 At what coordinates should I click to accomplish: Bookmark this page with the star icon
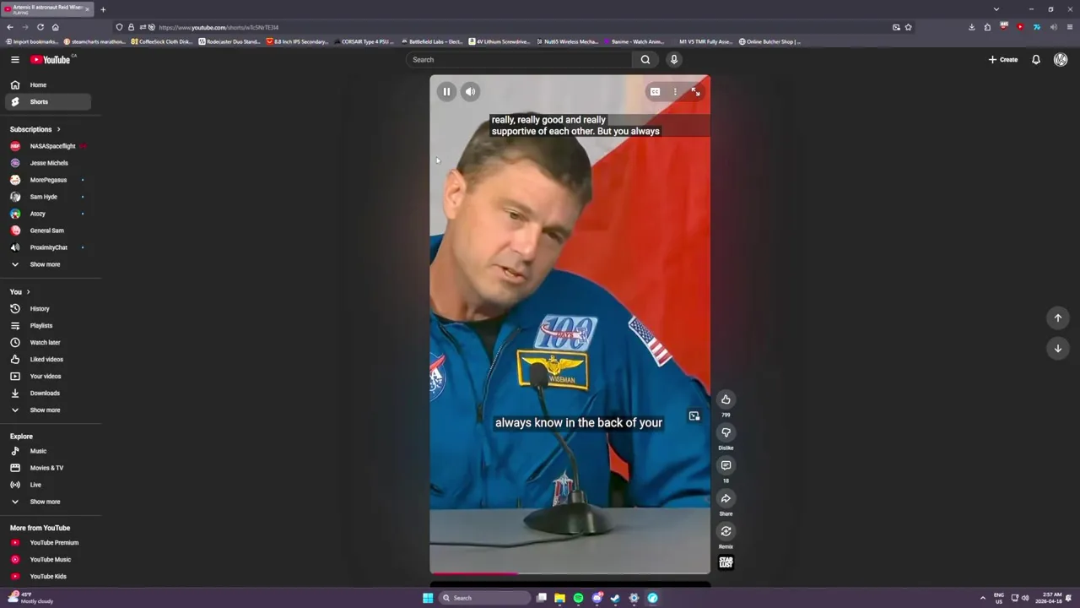tap(908, 27)
